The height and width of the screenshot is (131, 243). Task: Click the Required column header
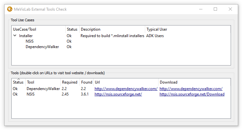(x=70, y=82)
